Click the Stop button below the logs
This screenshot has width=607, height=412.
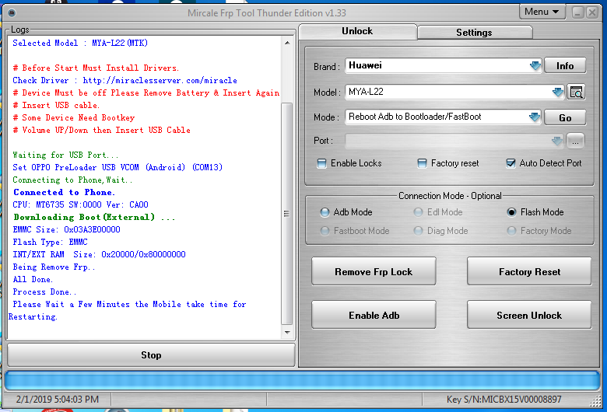[x=151, y=354]
